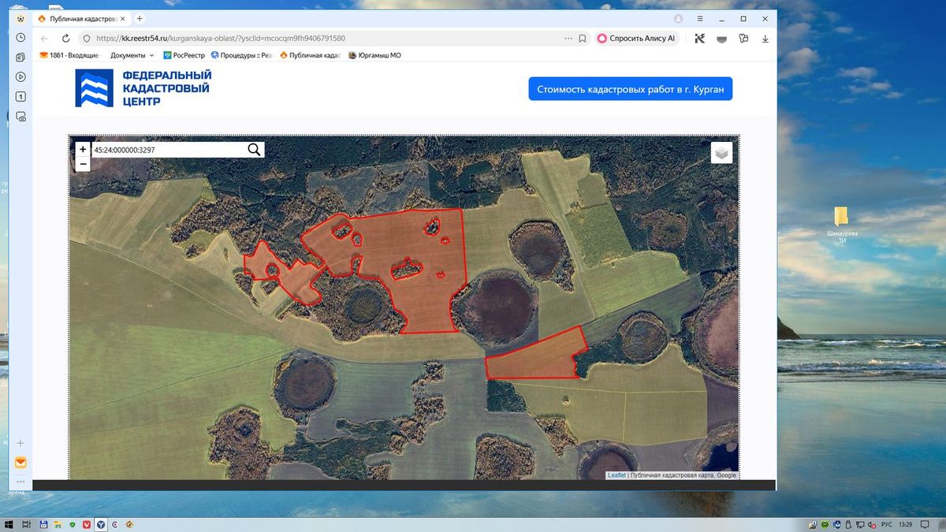Go back to previous page in browser
Viewport: 946px width, 532px height.
(x=45, y=38)
